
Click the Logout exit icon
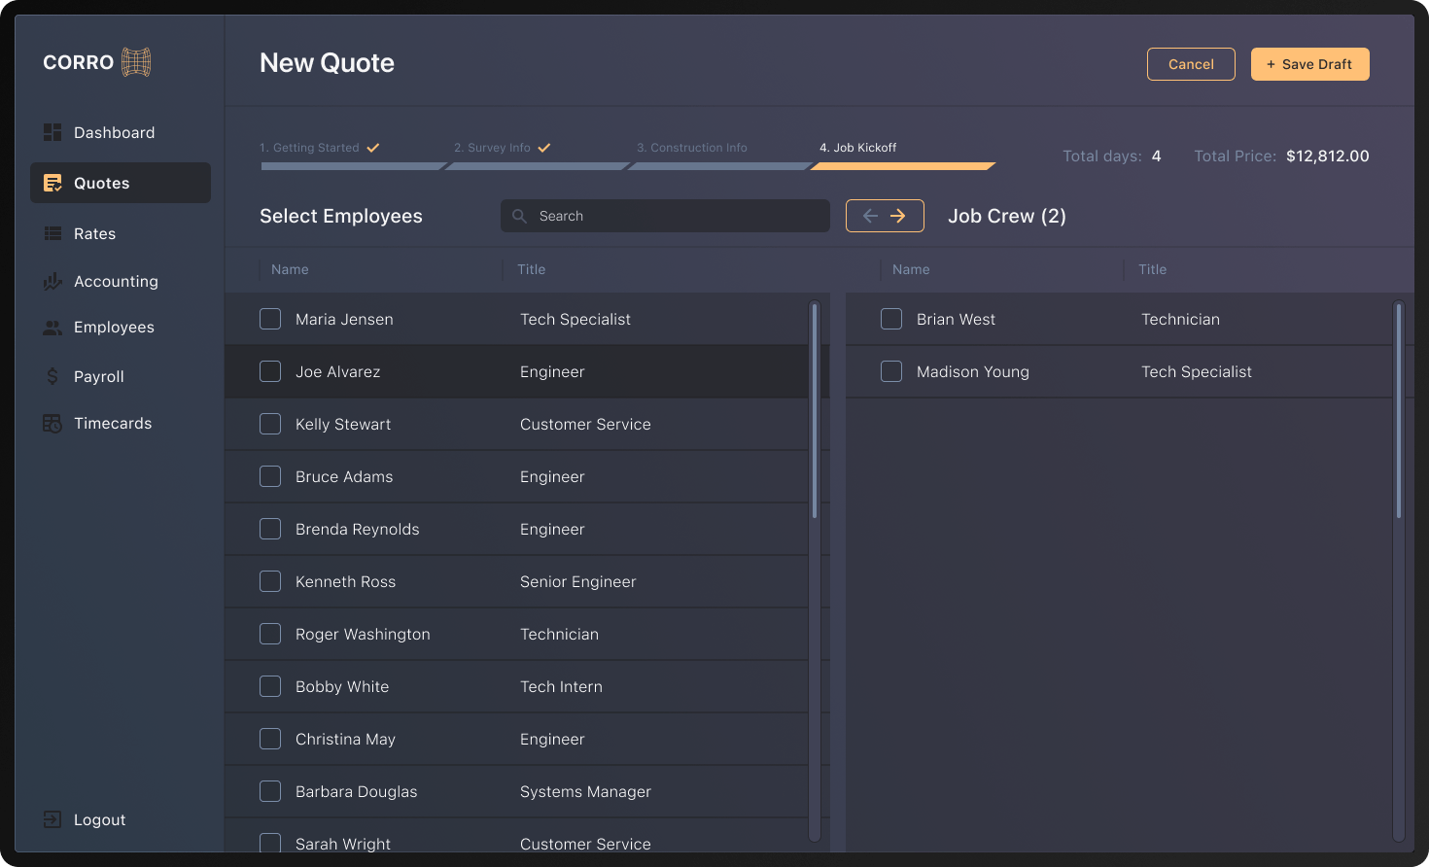(52, 819)
